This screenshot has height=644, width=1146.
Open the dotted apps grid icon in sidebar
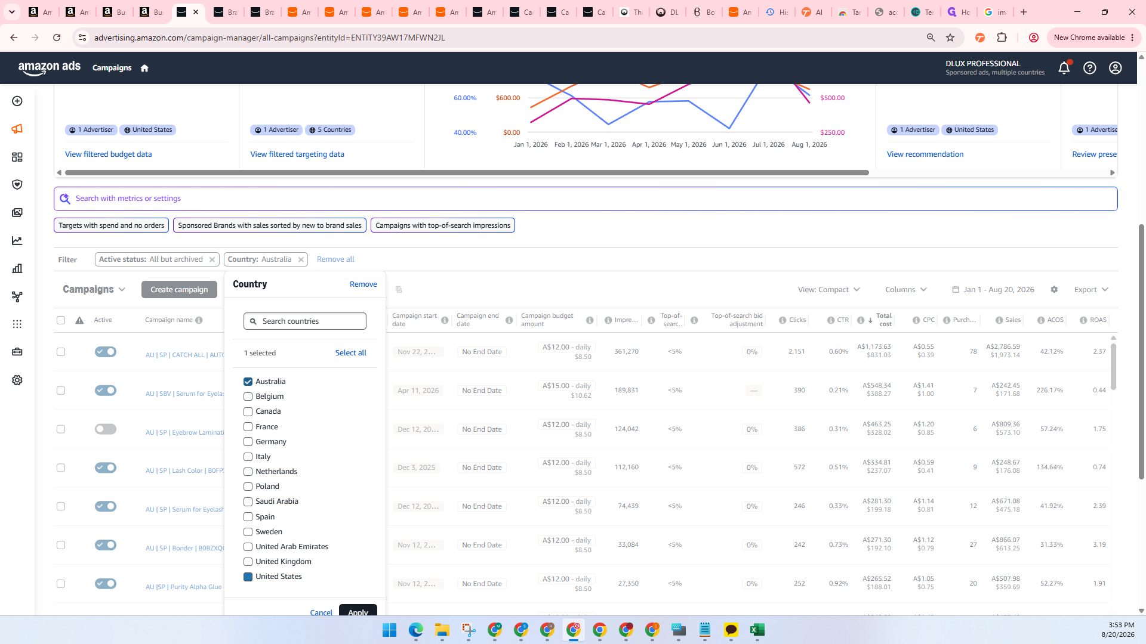[17, 324]
